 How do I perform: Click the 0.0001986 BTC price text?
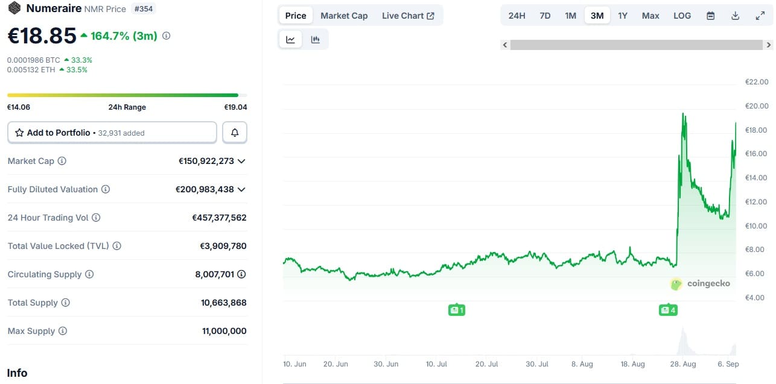coord(34,60)
